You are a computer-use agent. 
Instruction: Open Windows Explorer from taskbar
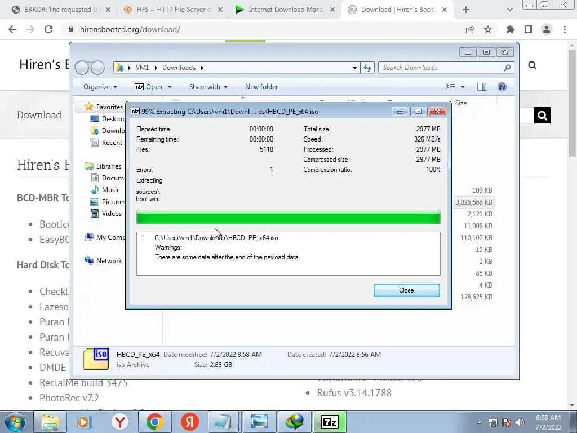click(x=50, y=422)
